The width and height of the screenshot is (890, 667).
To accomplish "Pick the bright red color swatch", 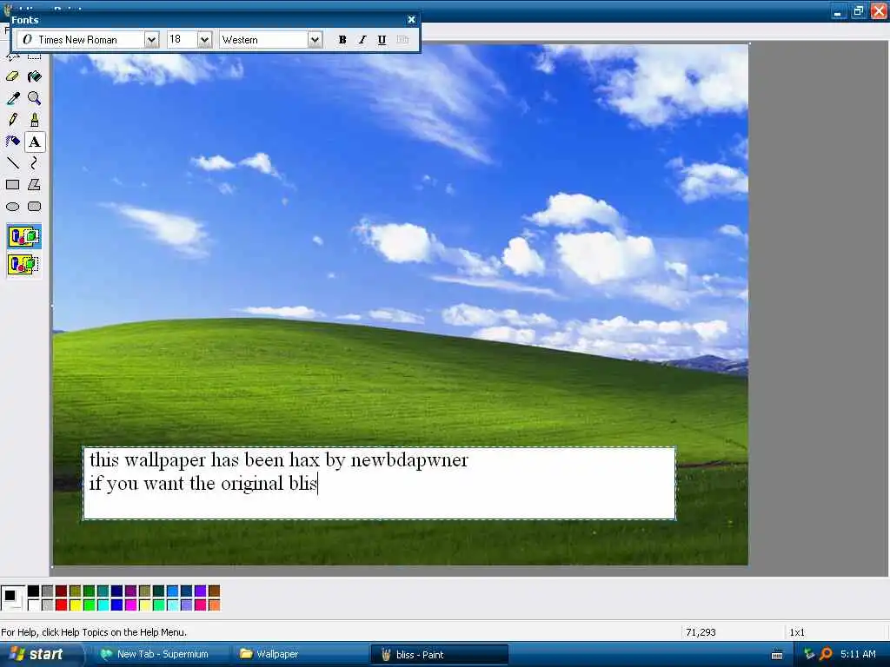I will click(x=62, y=605).
